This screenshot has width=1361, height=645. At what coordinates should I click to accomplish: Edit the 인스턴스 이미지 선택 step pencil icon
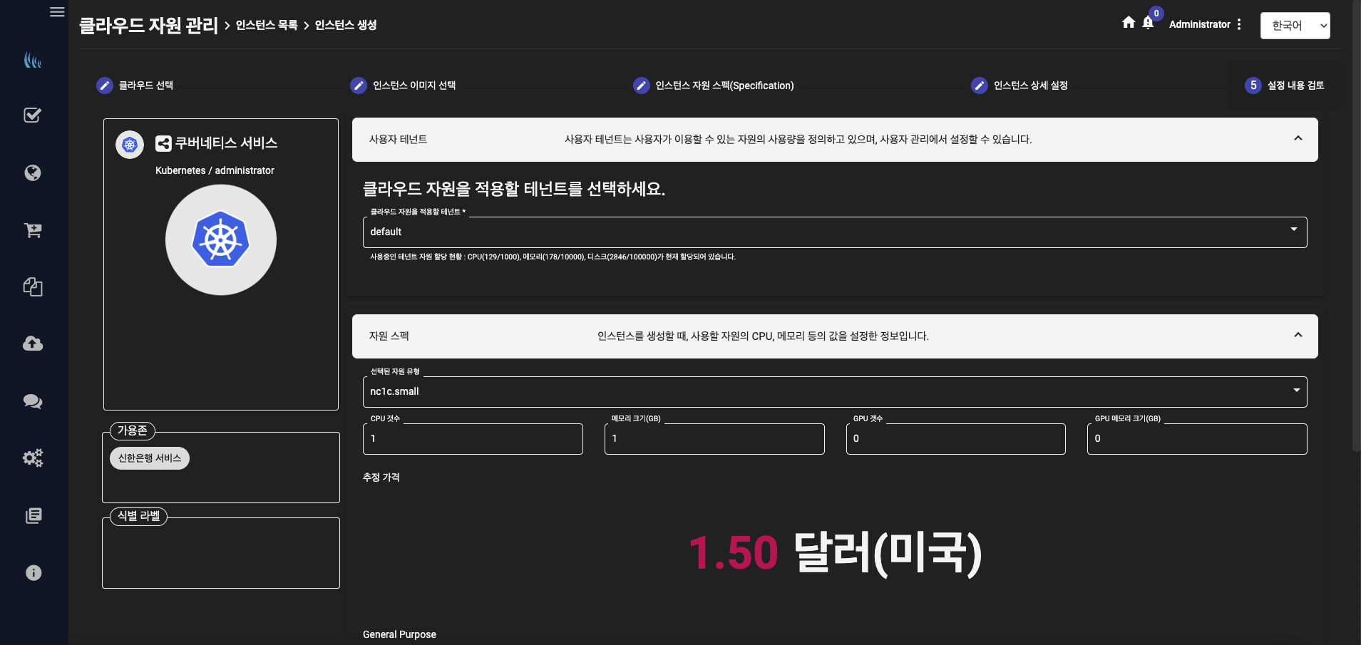pos(357,85)
